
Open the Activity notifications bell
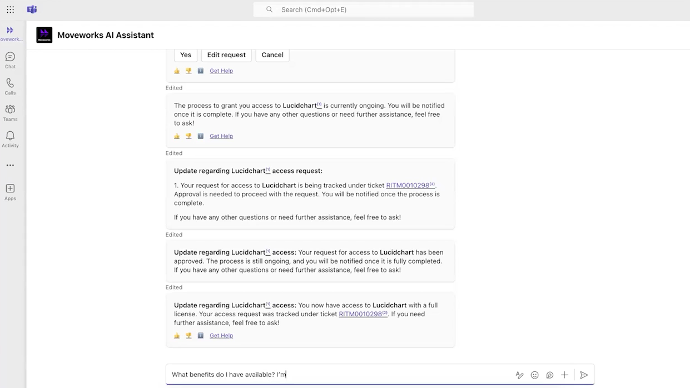click(10, 139)
